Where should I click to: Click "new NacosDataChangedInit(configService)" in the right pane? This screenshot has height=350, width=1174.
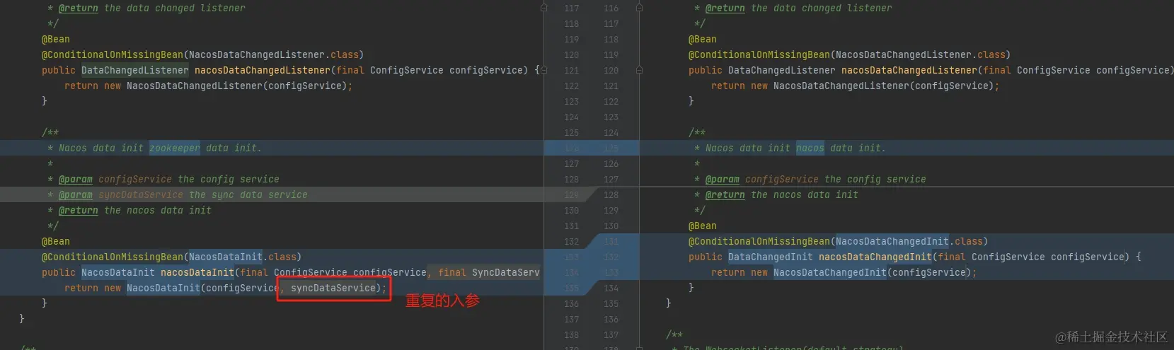861,272
